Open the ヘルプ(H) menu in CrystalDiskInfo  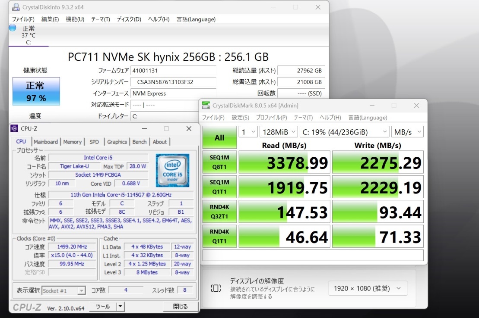(x=159, y=19)
